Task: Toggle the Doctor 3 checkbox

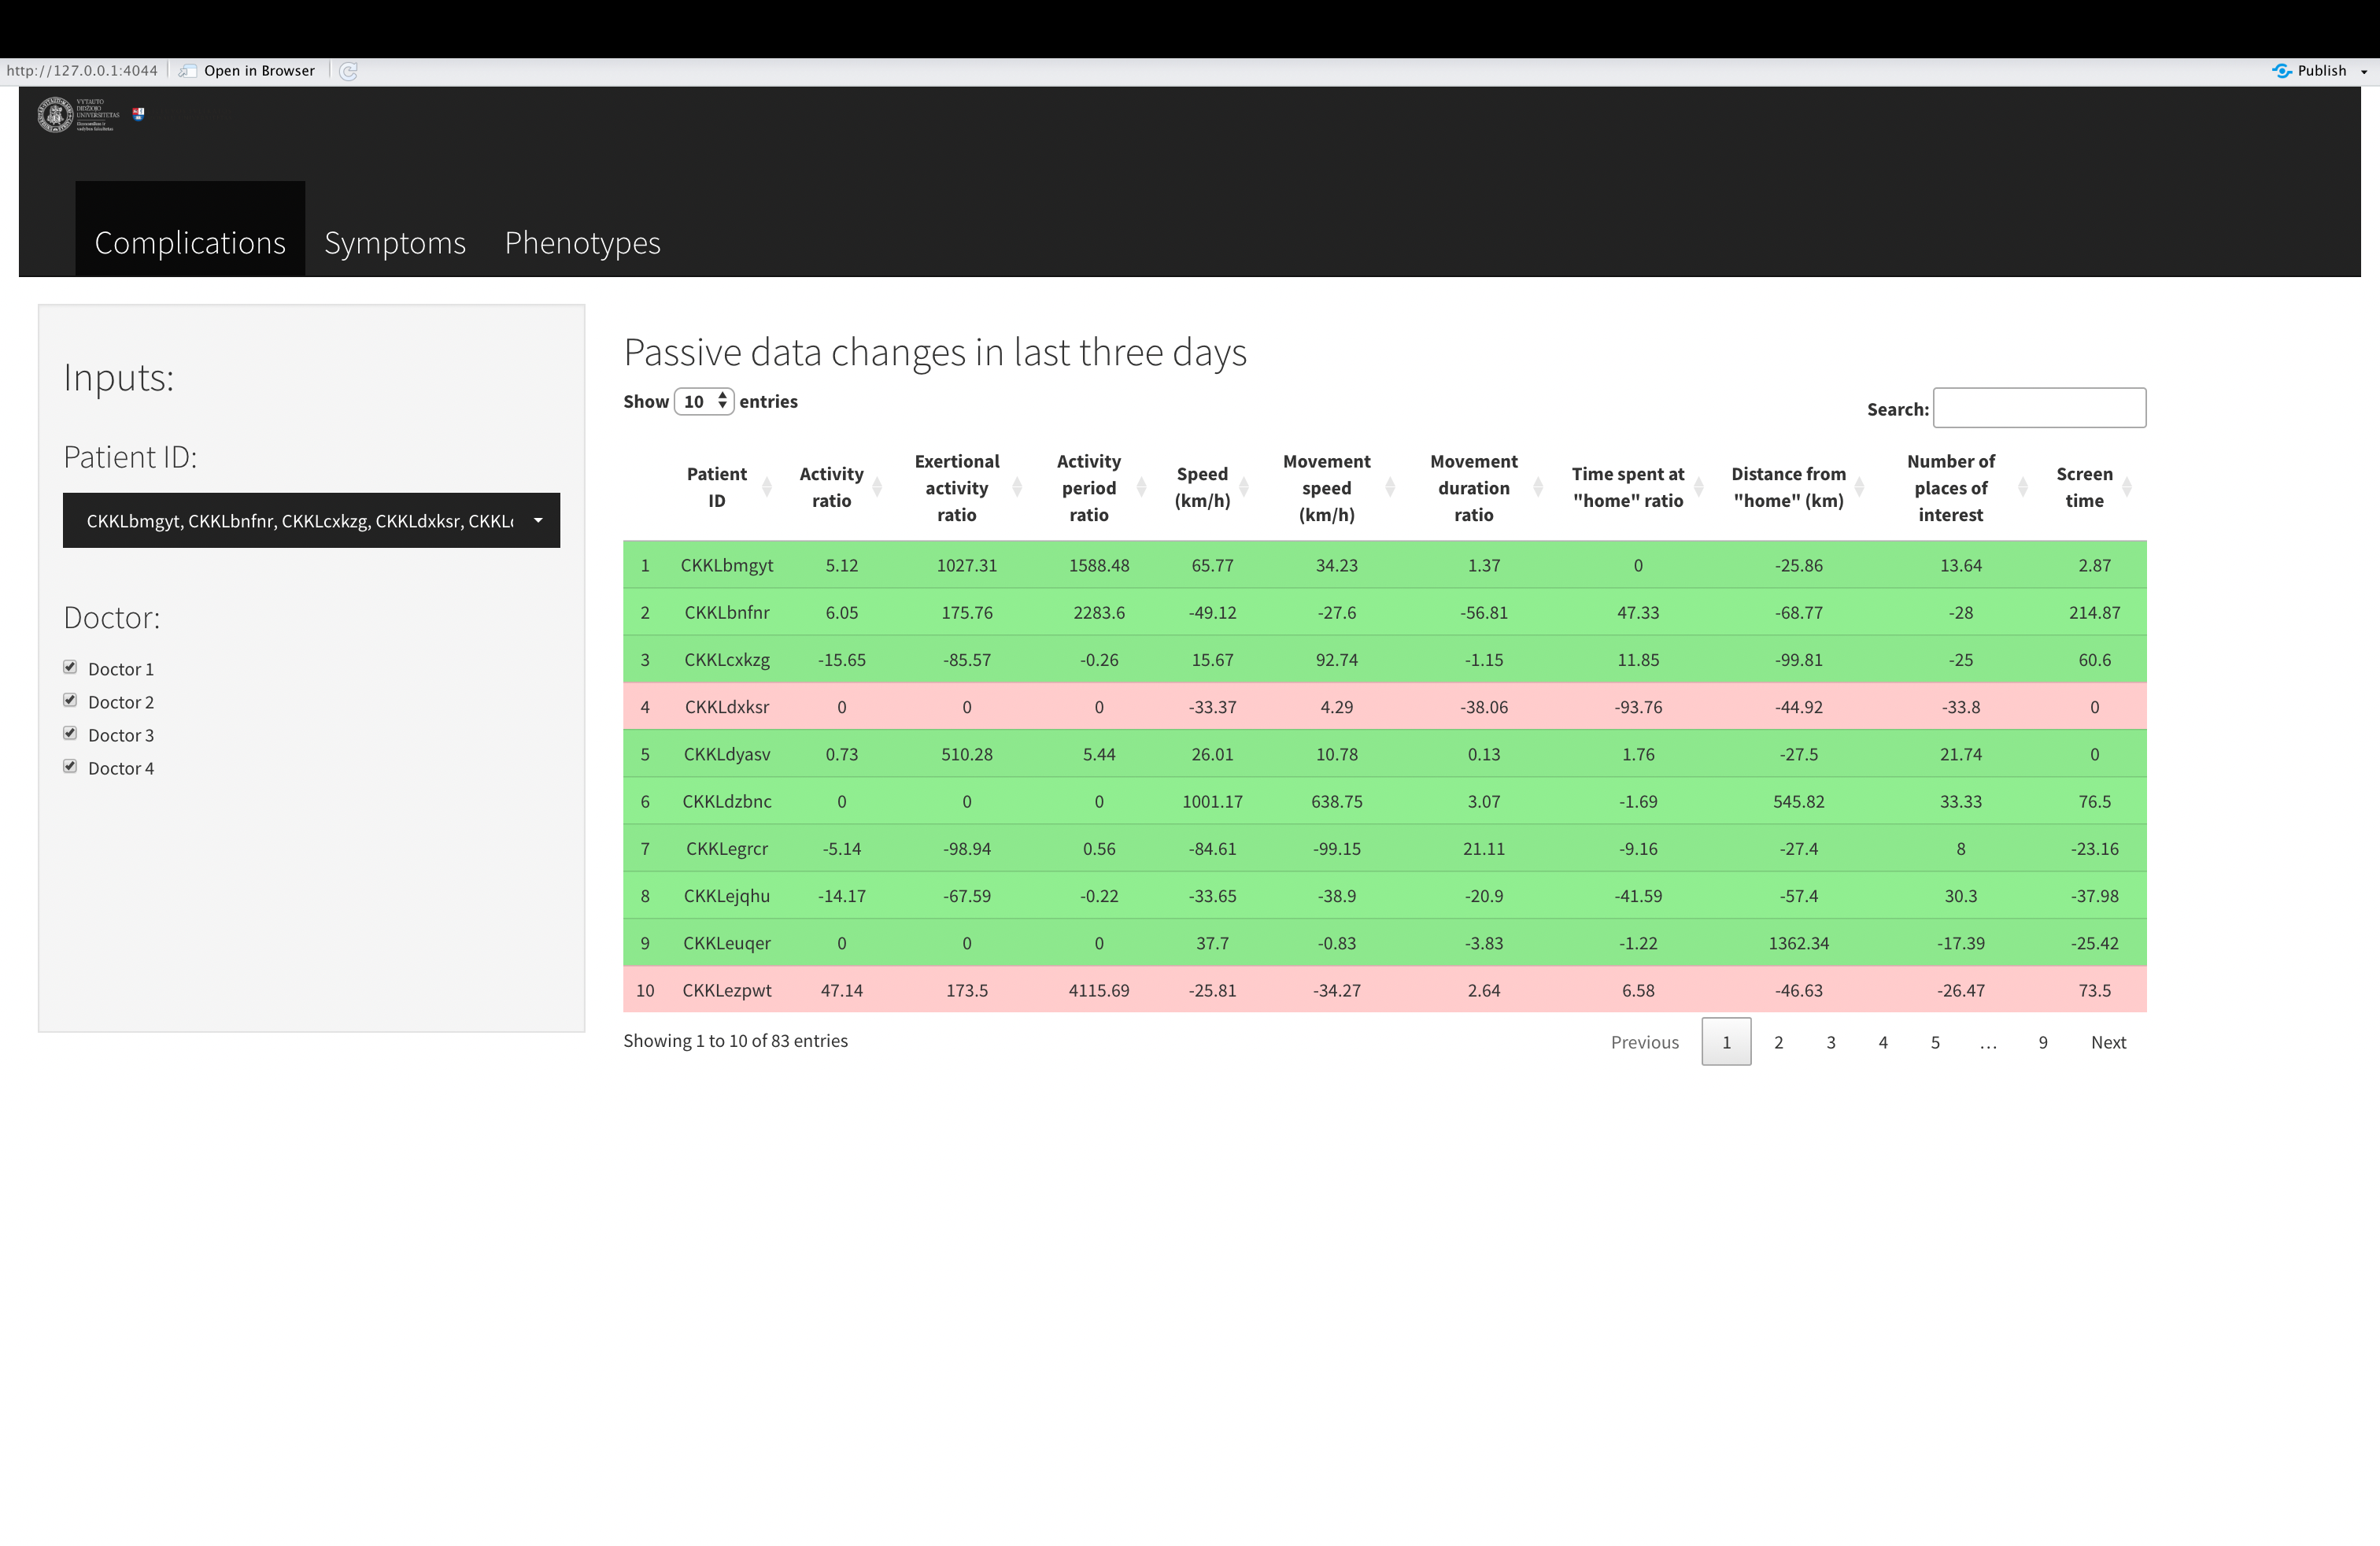Action: point(70,733)
